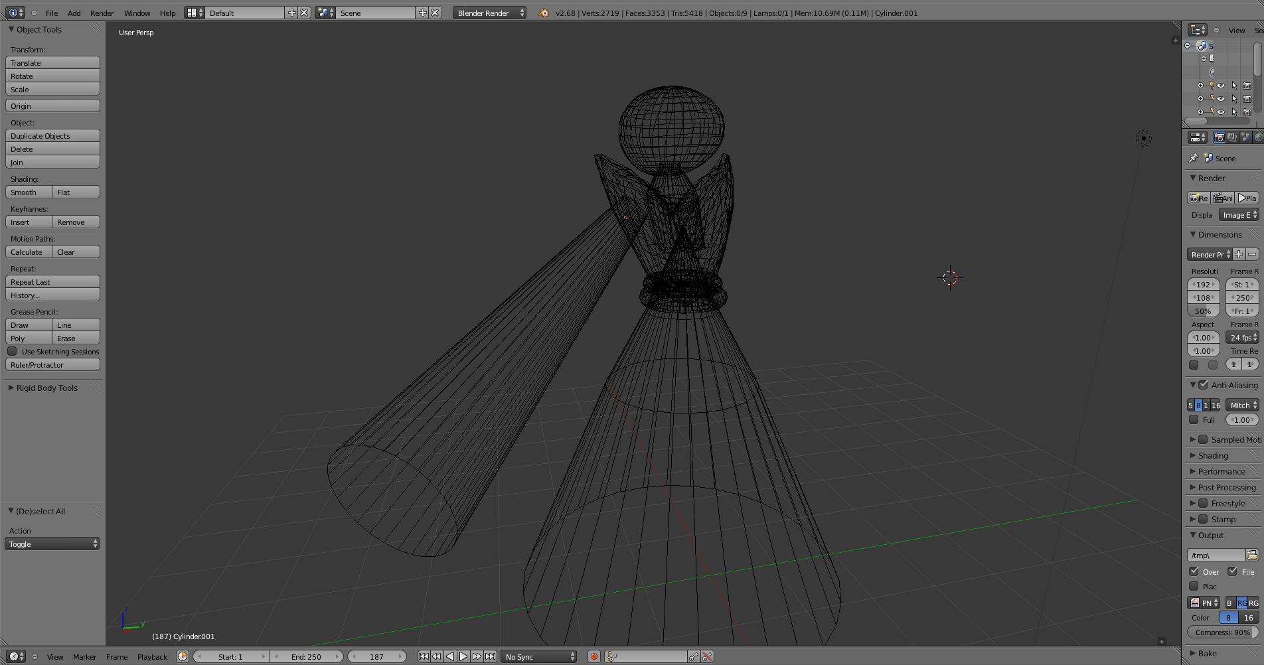Viewport: 1264px width, 665px height.
Task: Browse for output folder
Action: pyautogui.click(x=1252, y=555)
